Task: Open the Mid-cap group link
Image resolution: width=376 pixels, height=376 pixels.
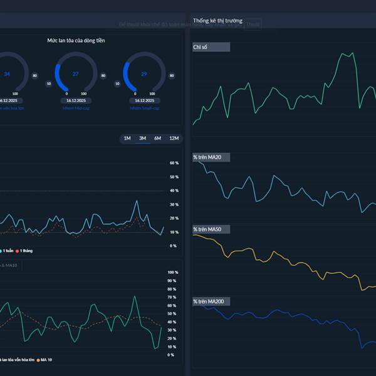Action: (76, 108)
